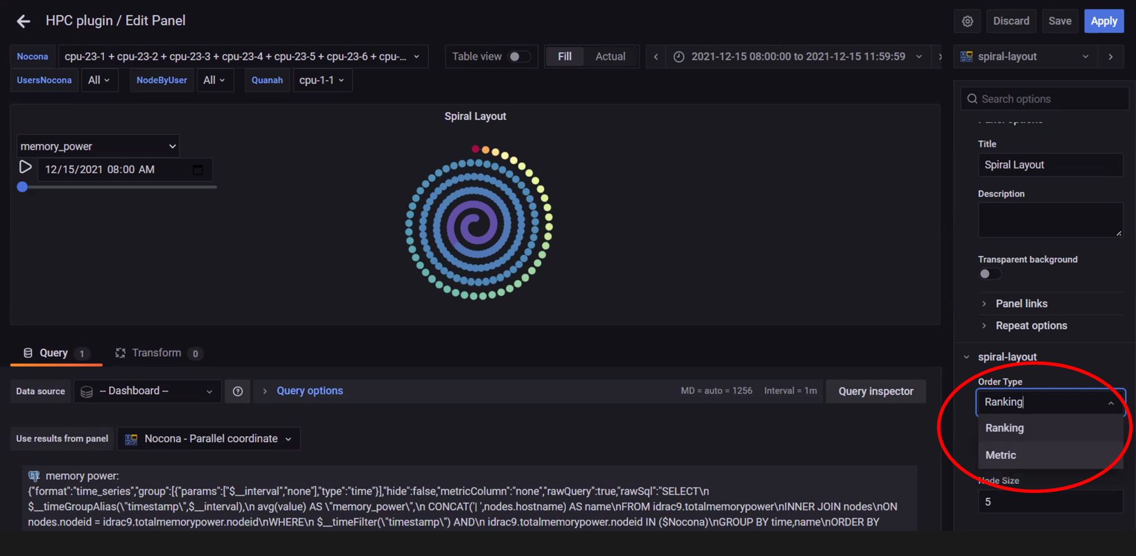Click the Node Size input field
The image size is (1136, 556).
[x=1050, y=502]
